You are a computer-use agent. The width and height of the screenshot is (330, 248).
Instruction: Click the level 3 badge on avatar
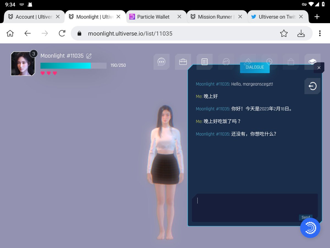pos(34,54)
